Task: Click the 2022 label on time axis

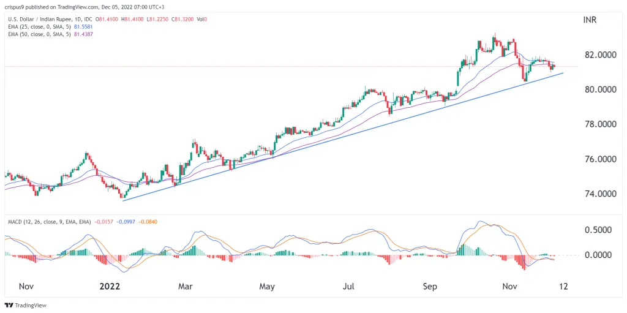Action: click(x=111, y=287)
